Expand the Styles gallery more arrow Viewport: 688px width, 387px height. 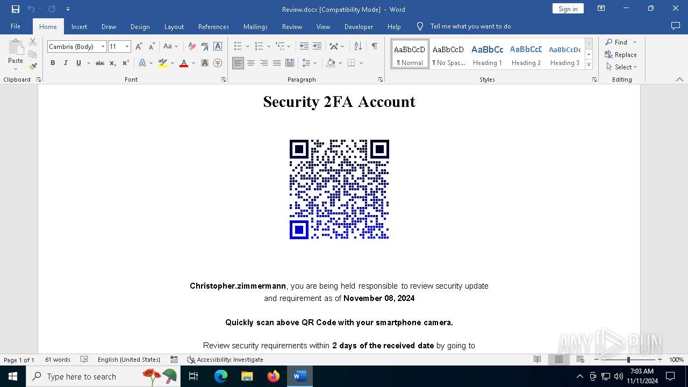click(x=589, y=64)
